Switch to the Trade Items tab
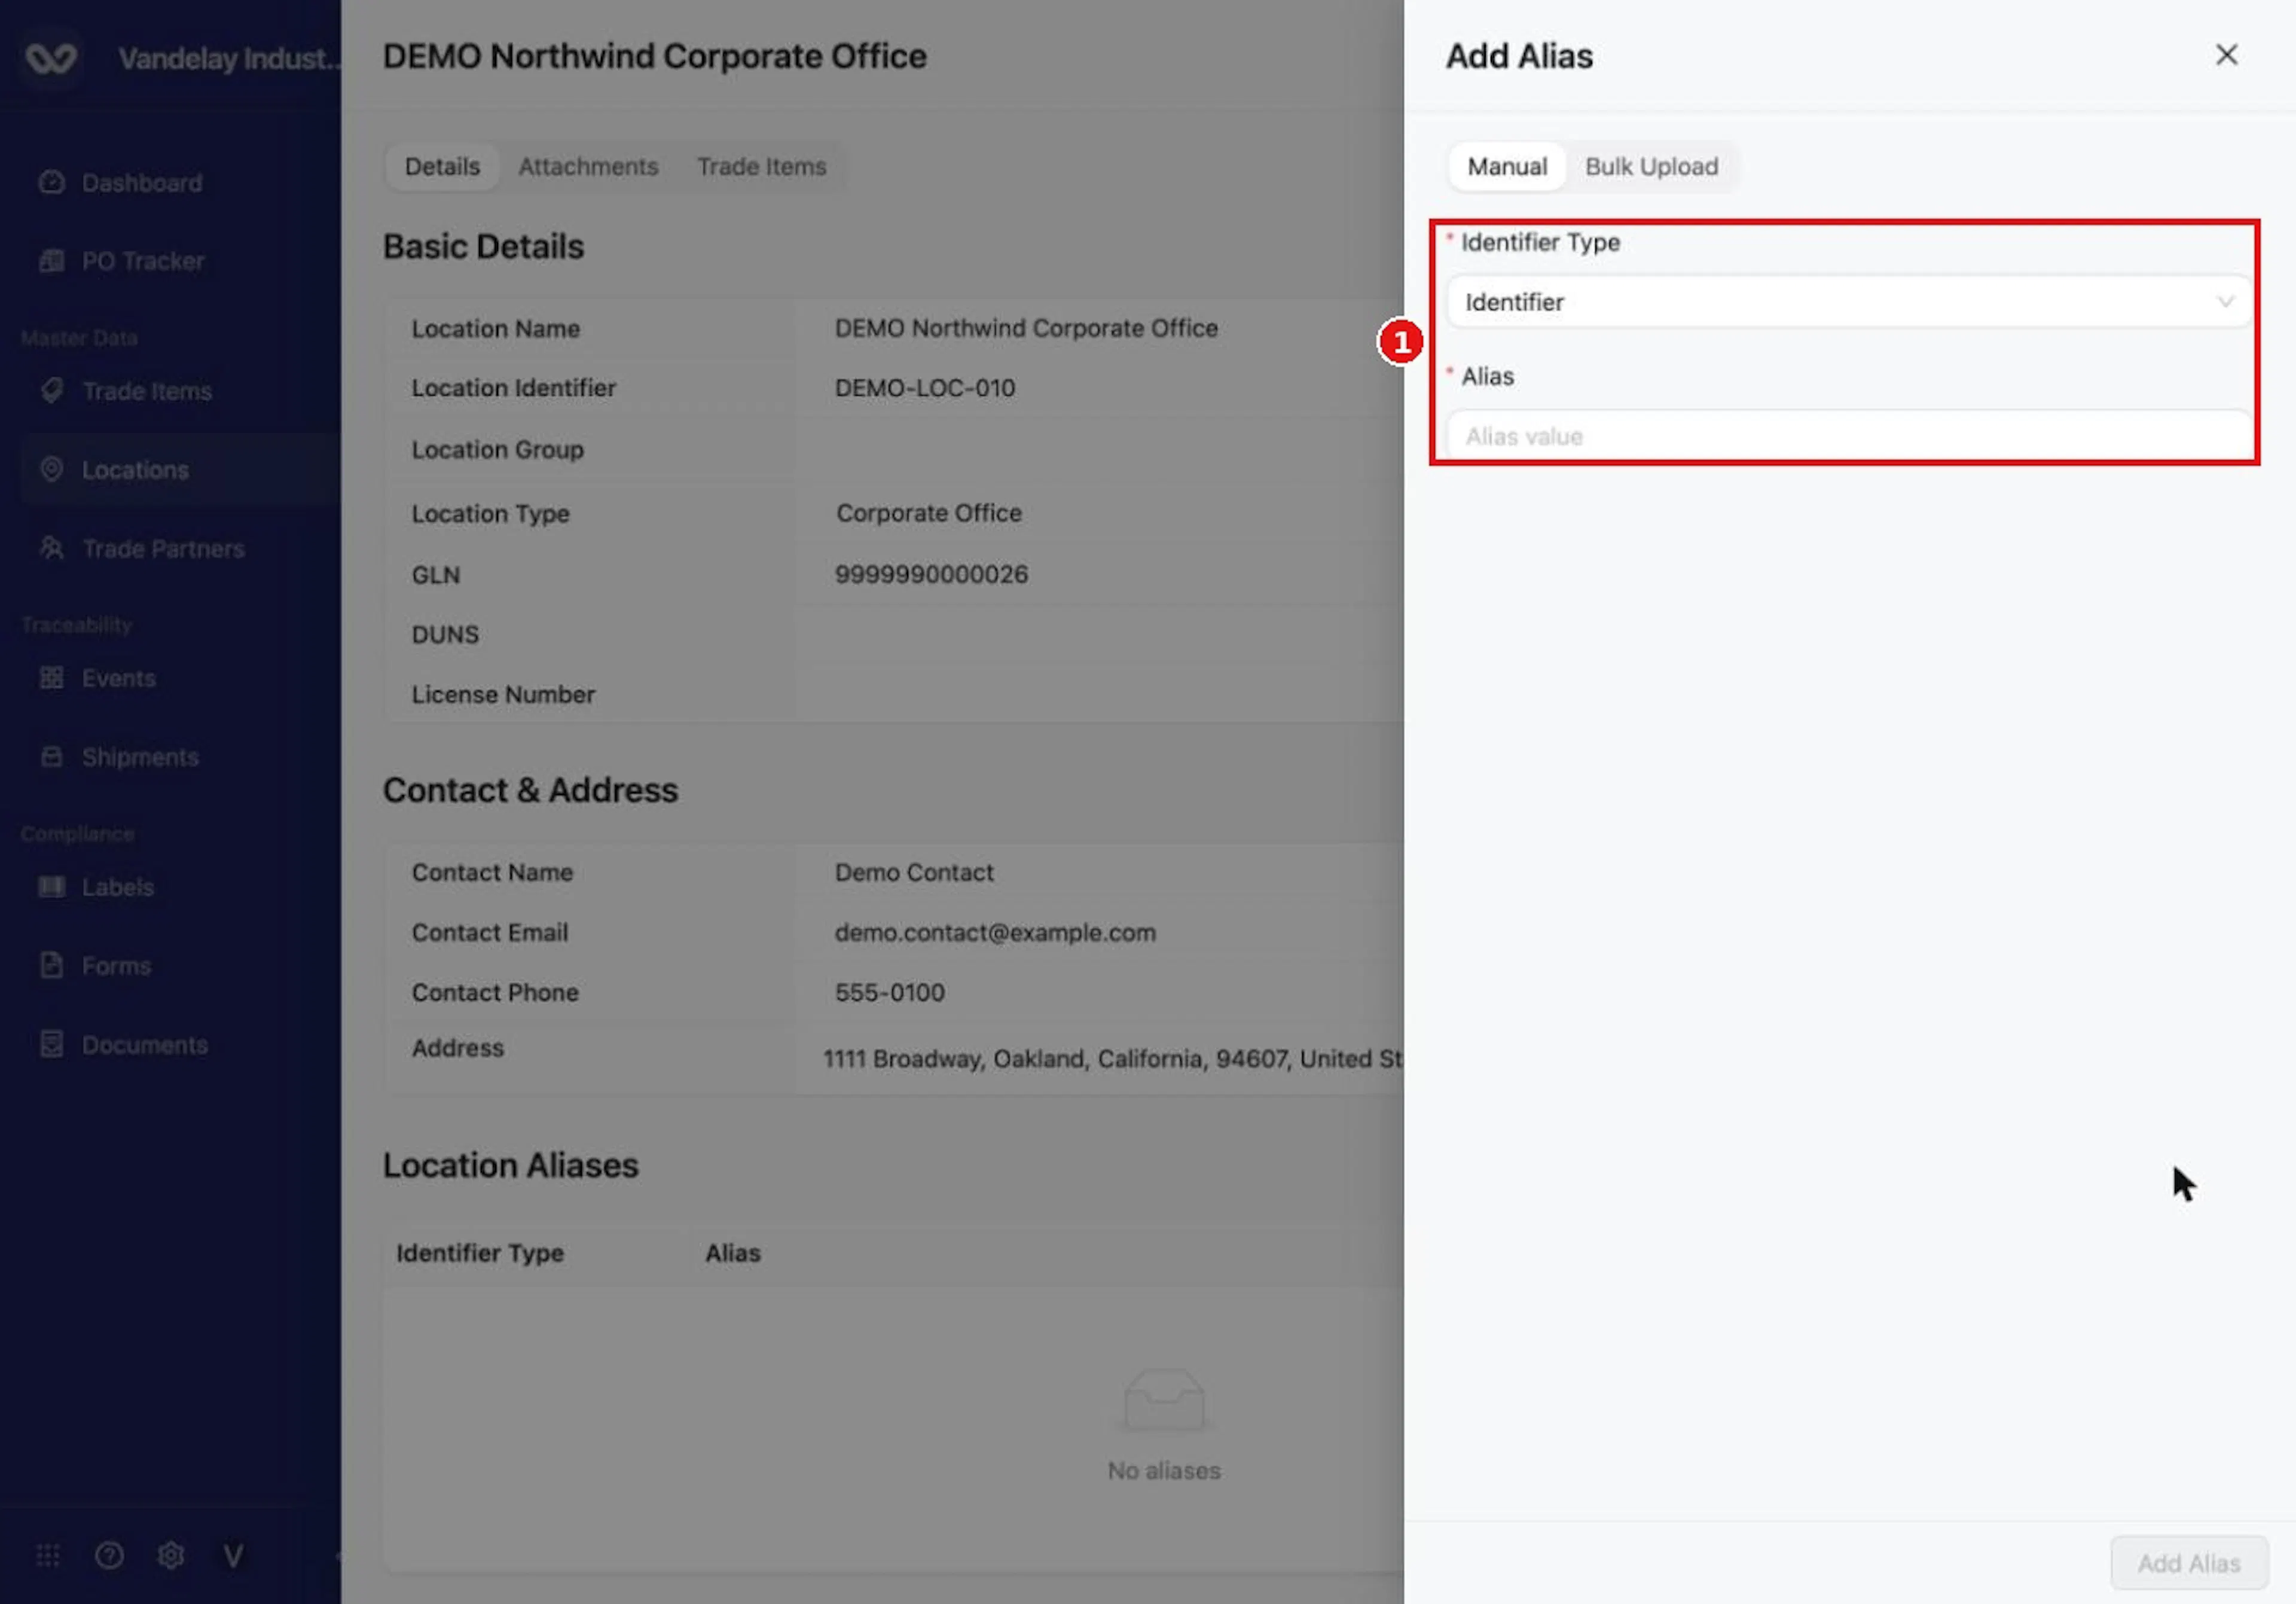This screenshot has height=1604, width=2296. 761,166
